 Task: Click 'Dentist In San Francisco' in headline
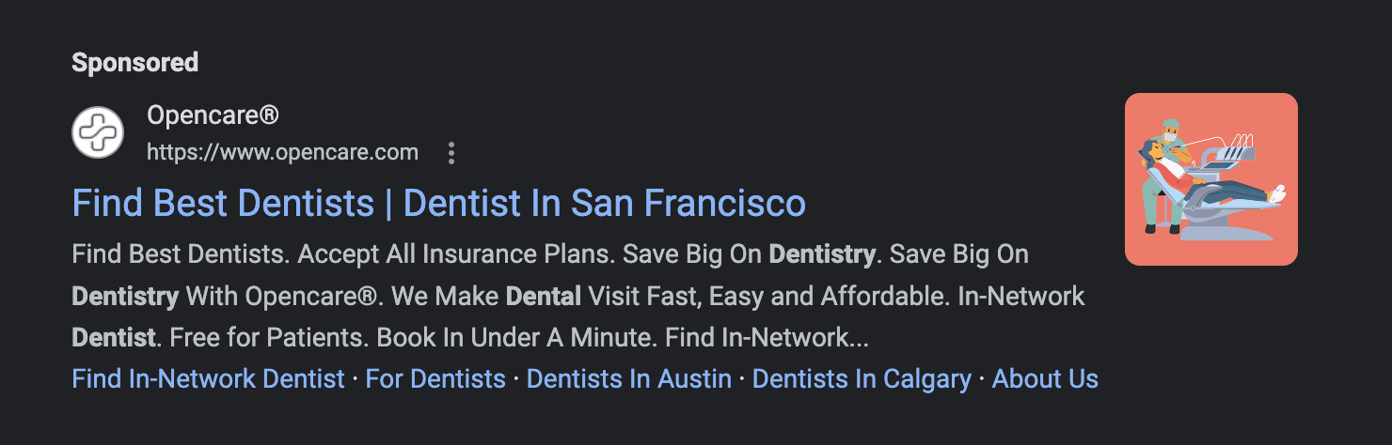coord(605,204)
